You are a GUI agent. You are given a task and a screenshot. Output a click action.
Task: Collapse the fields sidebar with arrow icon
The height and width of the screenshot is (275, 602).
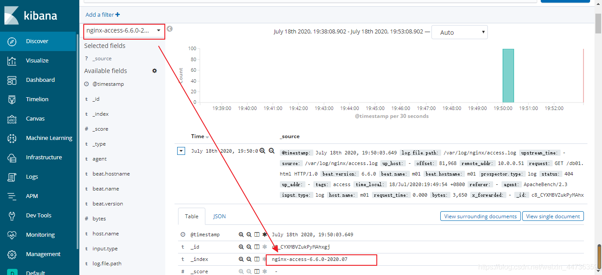click(170, 29)
